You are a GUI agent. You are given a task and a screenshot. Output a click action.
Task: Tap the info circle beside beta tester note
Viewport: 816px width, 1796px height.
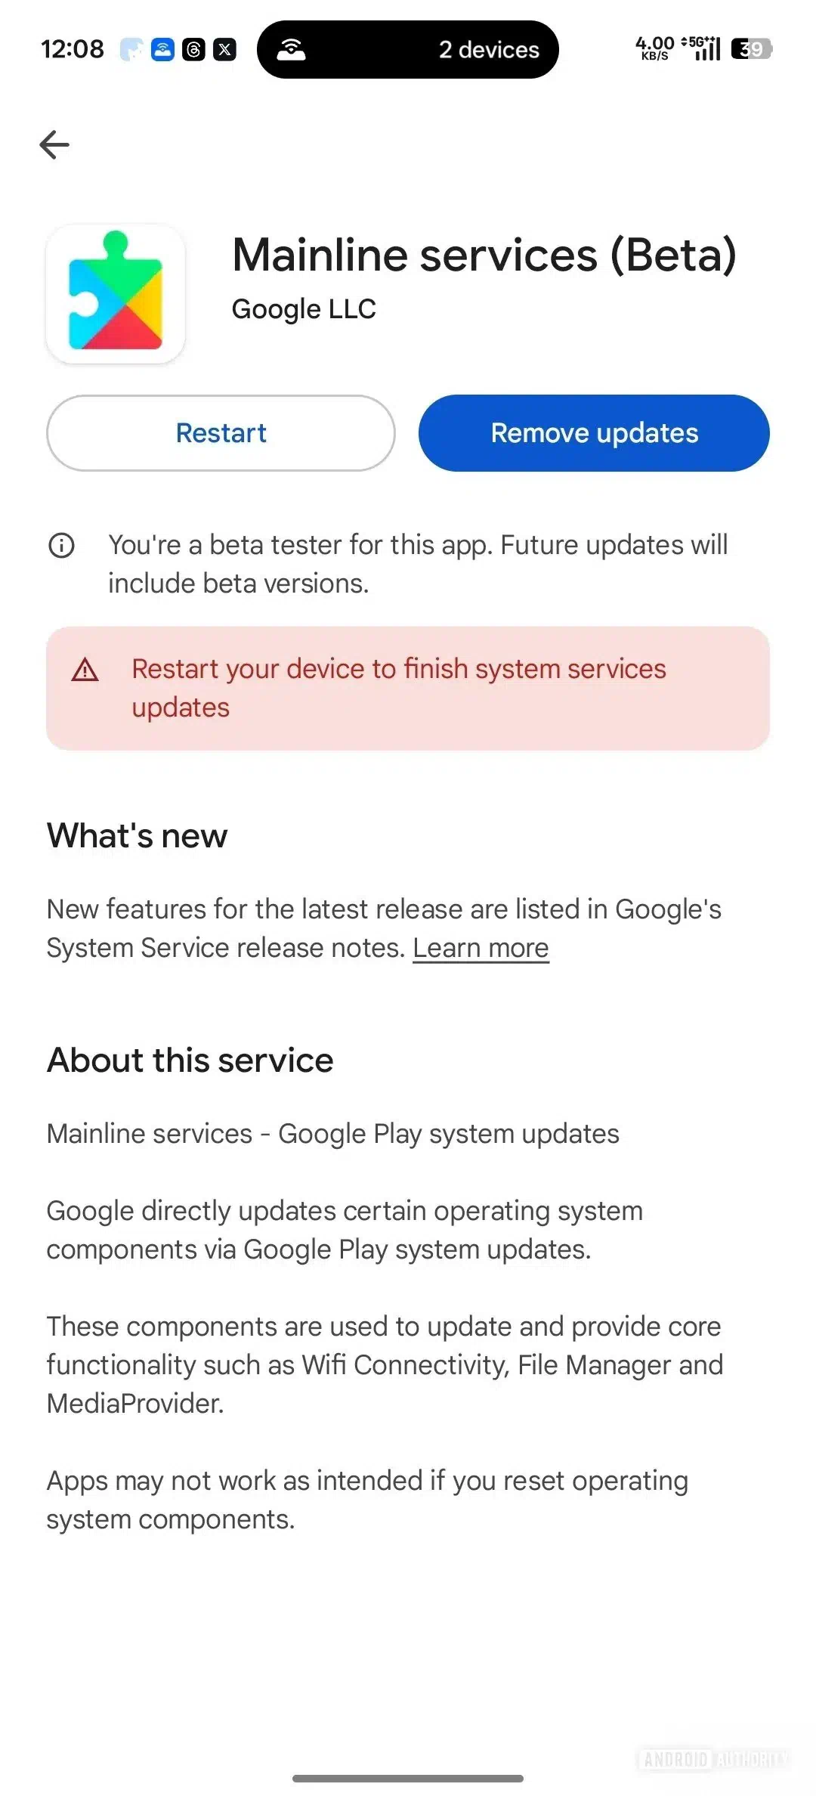tap(61, 545)
